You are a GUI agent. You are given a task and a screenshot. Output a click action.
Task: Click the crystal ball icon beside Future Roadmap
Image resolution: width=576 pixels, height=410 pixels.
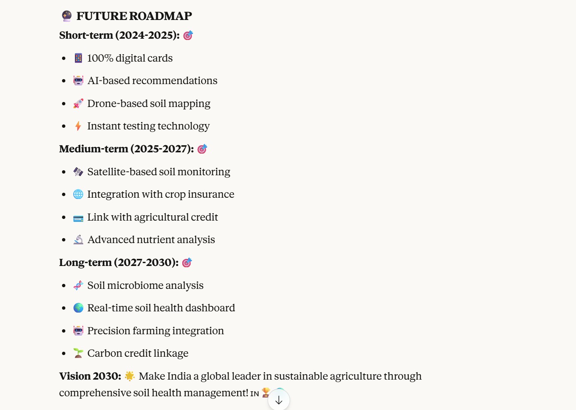coord(67,16)
